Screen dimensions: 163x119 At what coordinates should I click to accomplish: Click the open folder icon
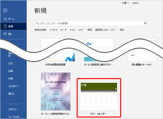(5, 34)
